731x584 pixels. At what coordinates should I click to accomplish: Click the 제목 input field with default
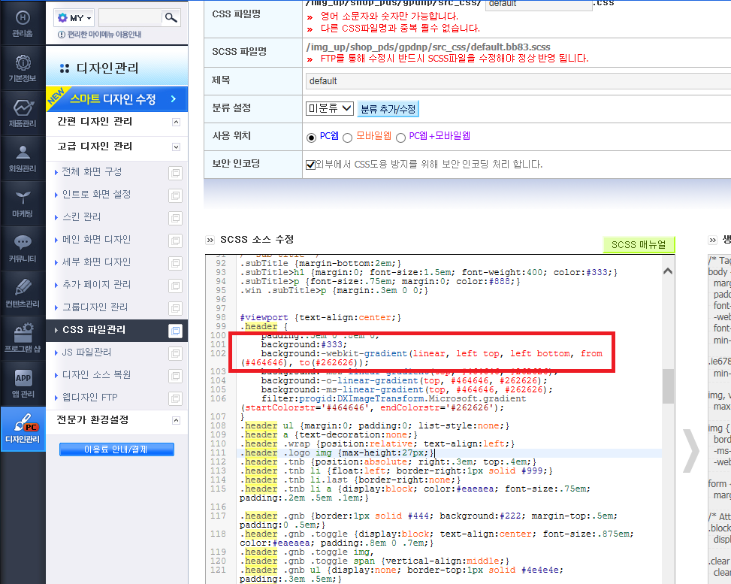pos(518,81)
